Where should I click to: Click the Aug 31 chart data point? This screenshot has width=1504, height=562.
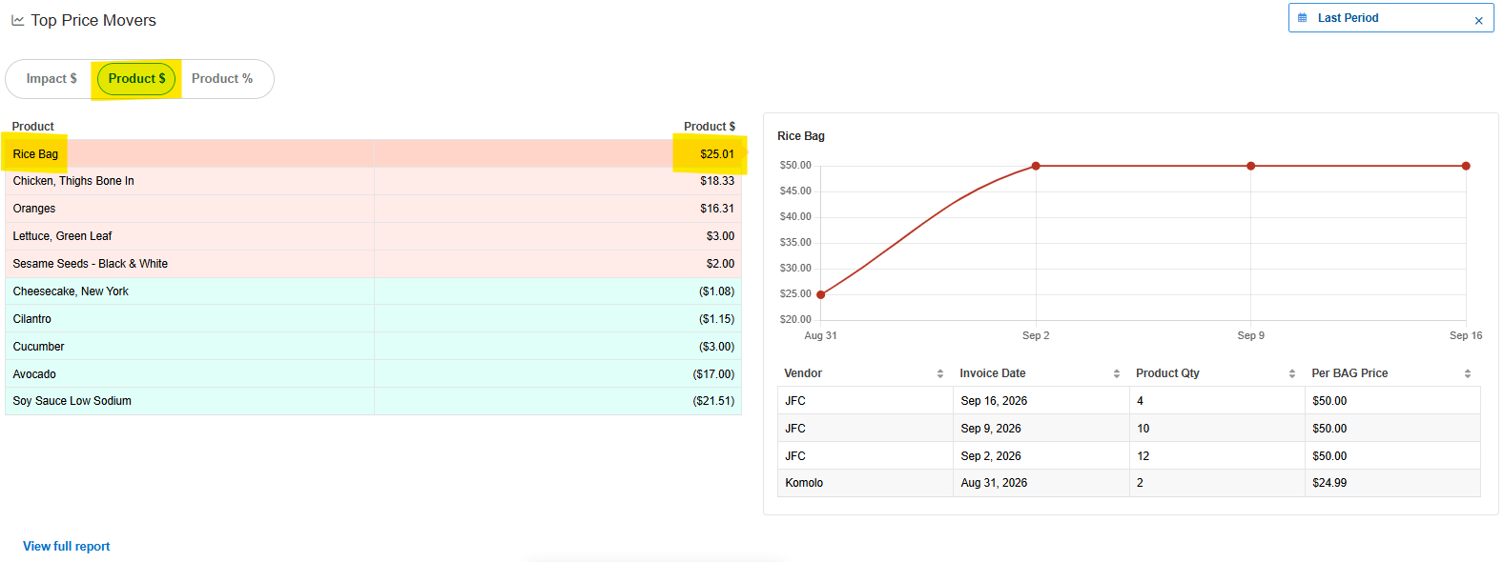[821, 294]
